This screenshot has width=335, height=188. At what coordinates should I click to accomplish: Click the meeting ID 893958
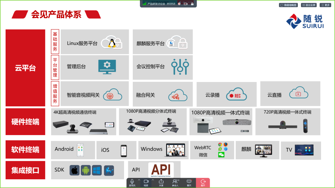pyautogui.click(x=171, y=4)
